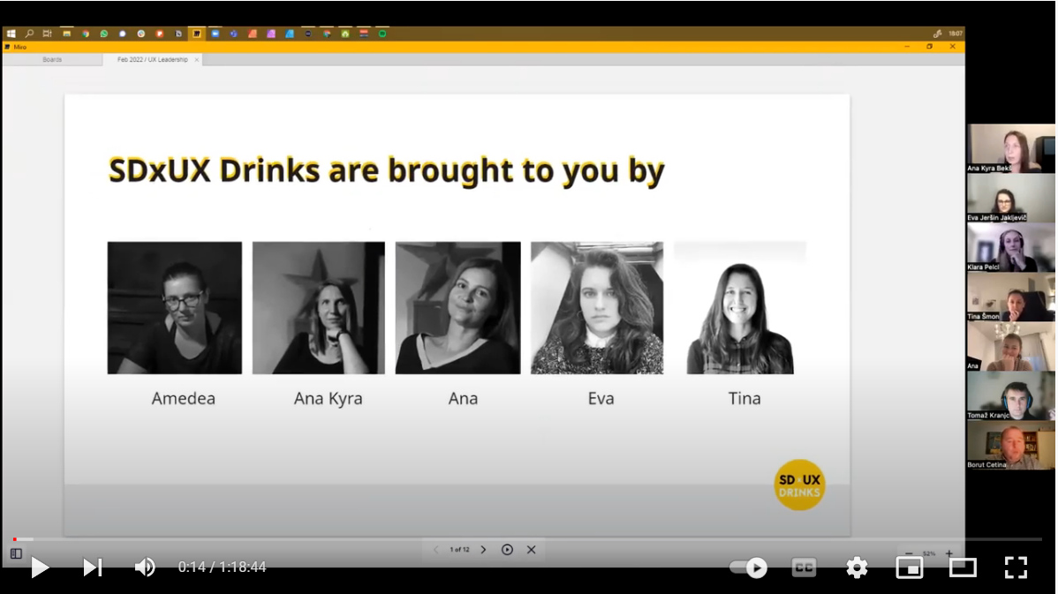Exit Miro presentation mode with X
Screen dimensions: 1058x594
click(532, 550)
